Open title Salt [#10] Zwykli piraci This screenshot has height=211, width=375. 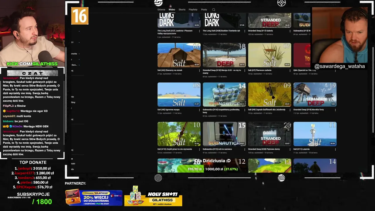[175, 149]
